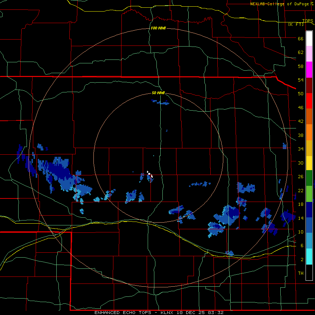Click the legend value 26
The width and height of the screenshot is (315, 315).
click(301, 177)
